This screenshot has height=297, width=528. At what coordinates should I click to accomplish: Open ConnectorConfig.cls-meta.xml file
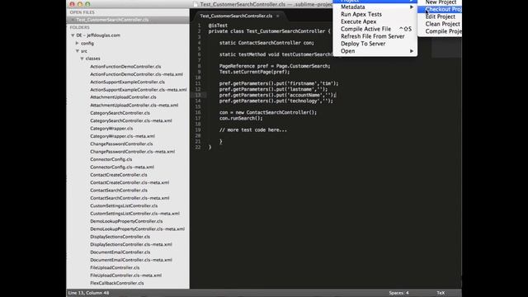click(x=122, y=167)
